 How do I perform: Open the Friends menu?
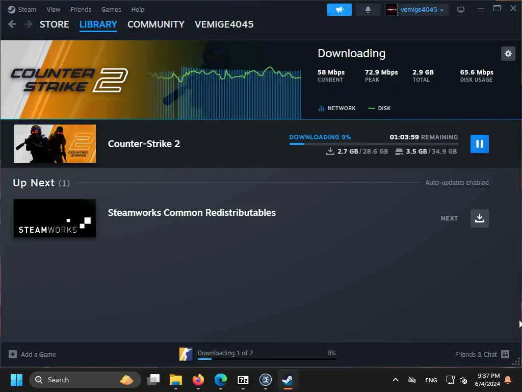coord(81,9)
